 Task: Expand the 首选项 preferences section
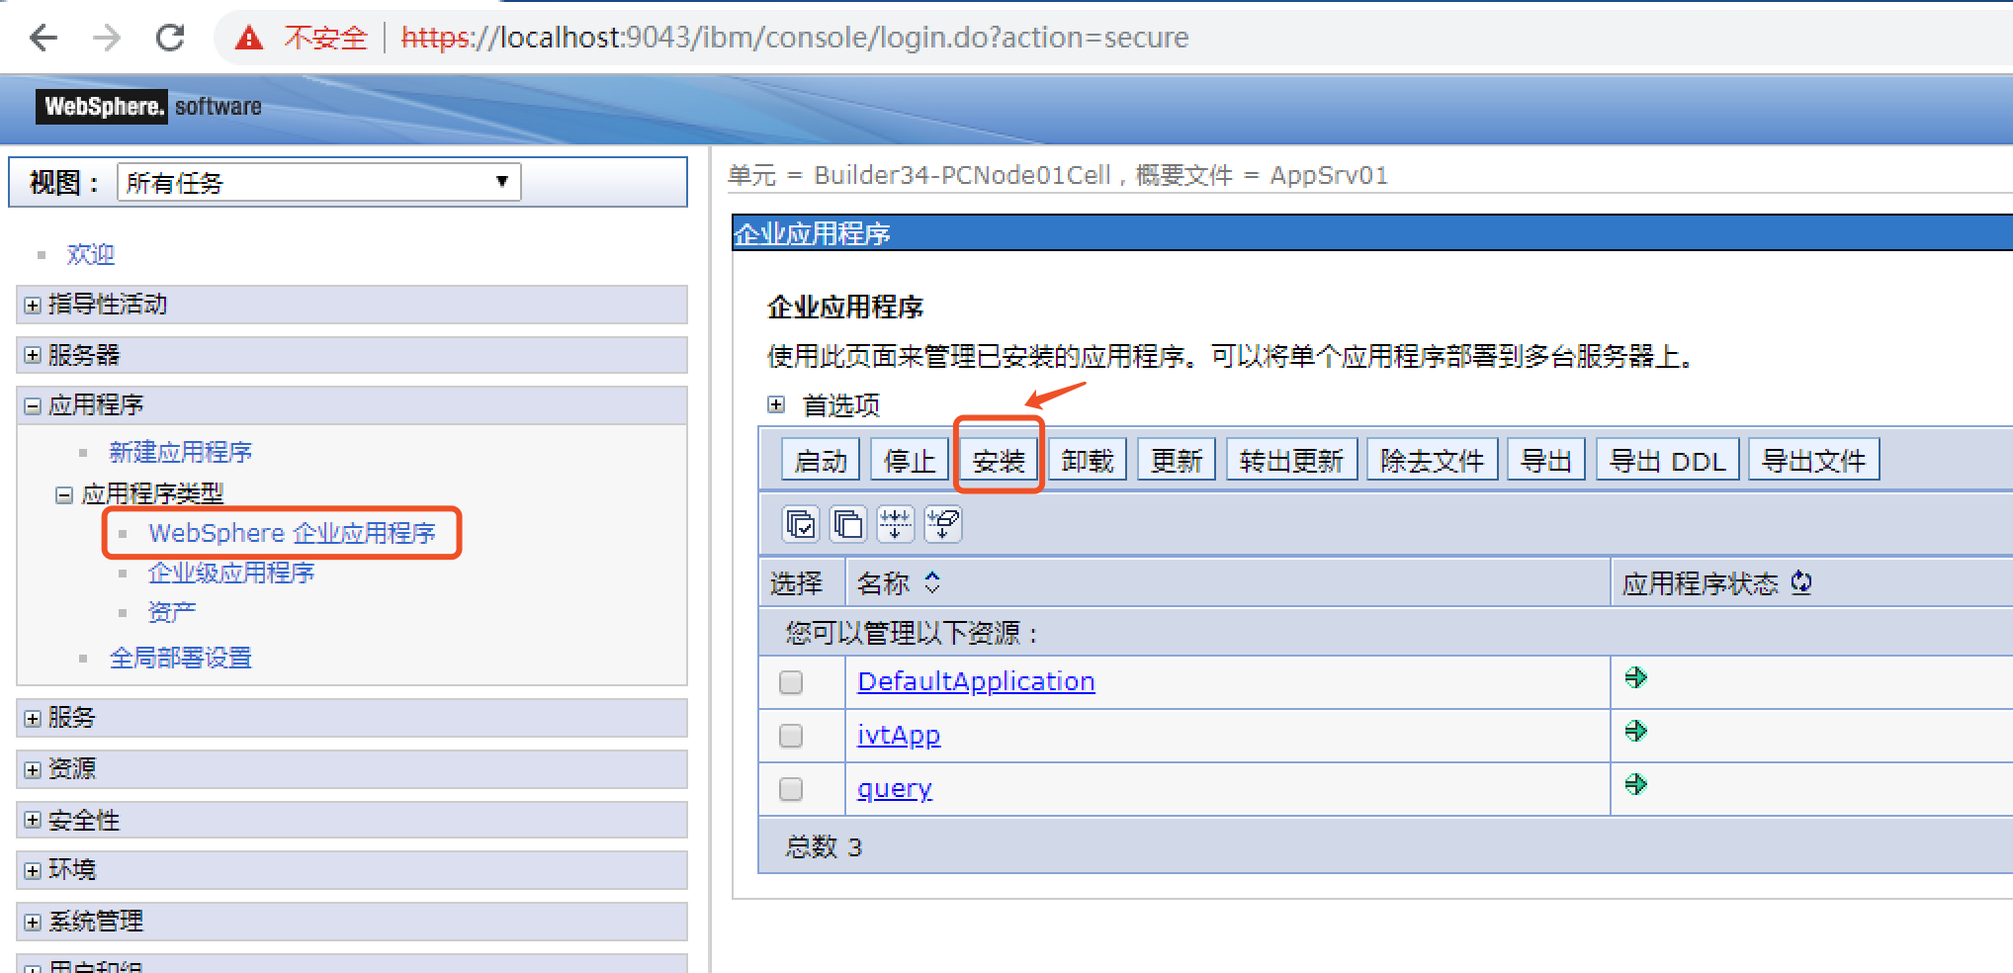click(776, 404)
